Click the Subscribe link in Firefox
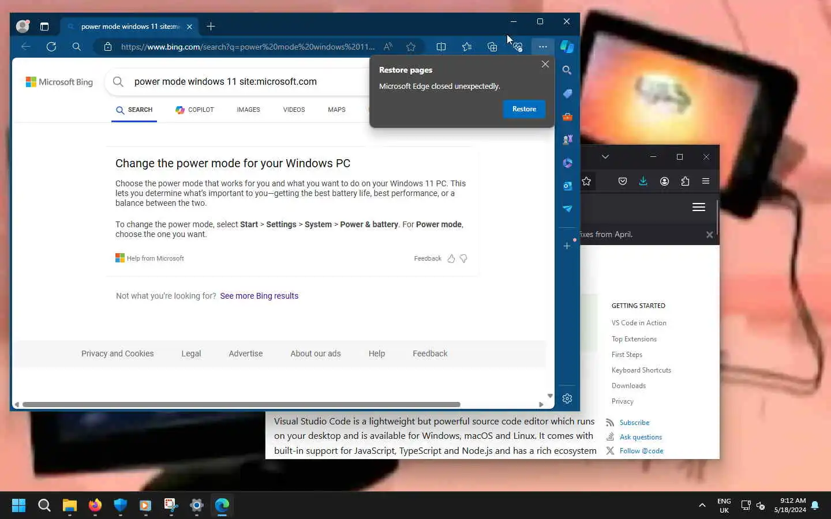 coord(634,423)
